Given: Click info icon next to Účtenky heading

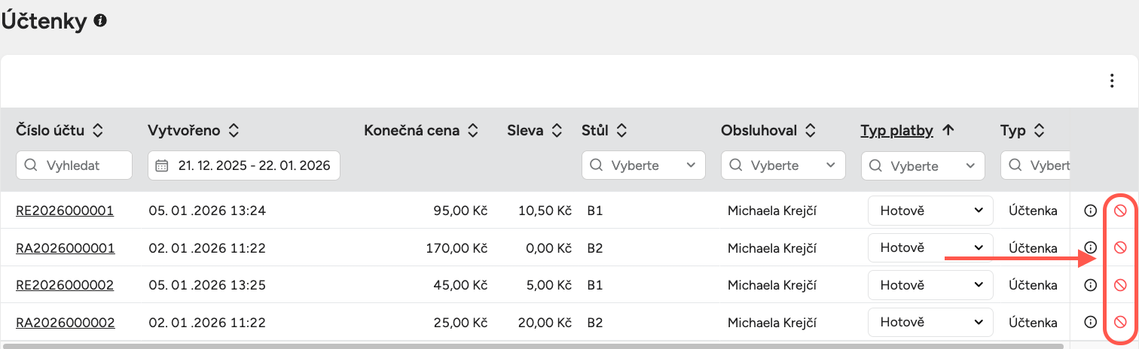Looking at the screenshot, I should click(99, 21).
